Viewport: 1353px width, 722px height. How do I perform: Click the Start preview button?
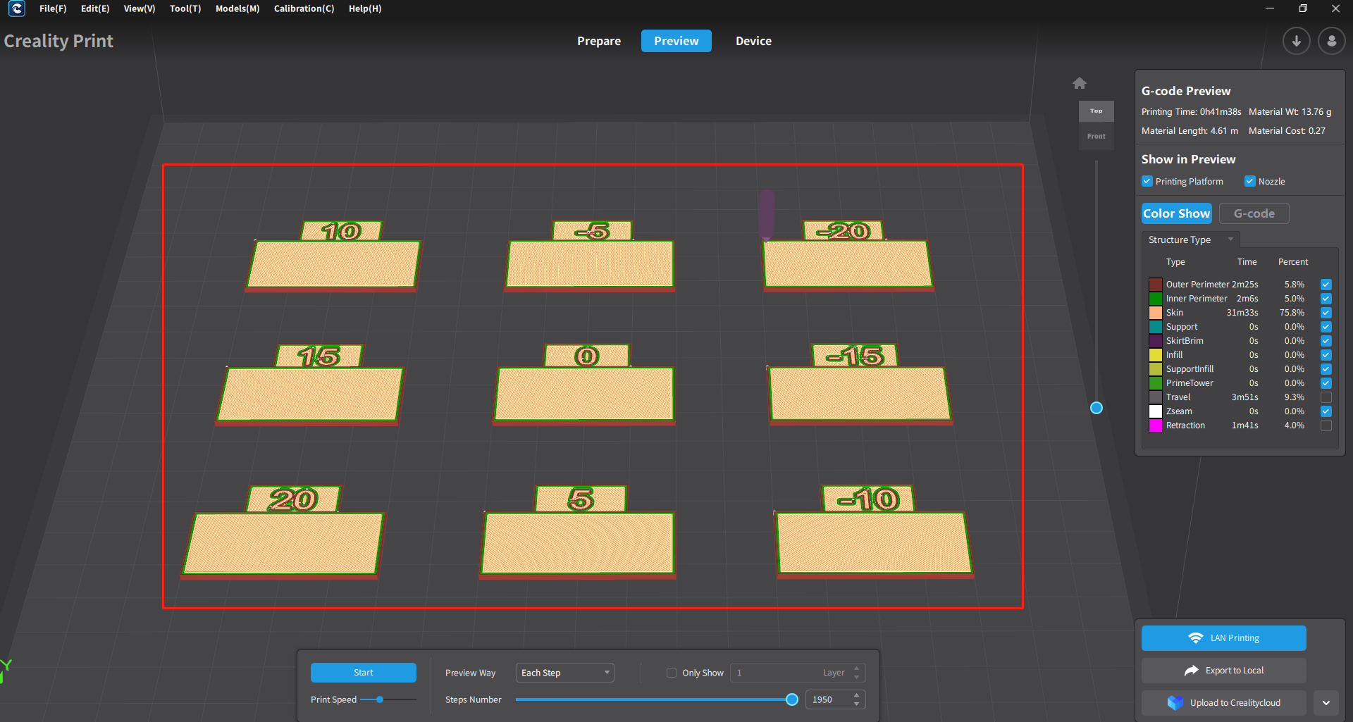pos(364,673)
